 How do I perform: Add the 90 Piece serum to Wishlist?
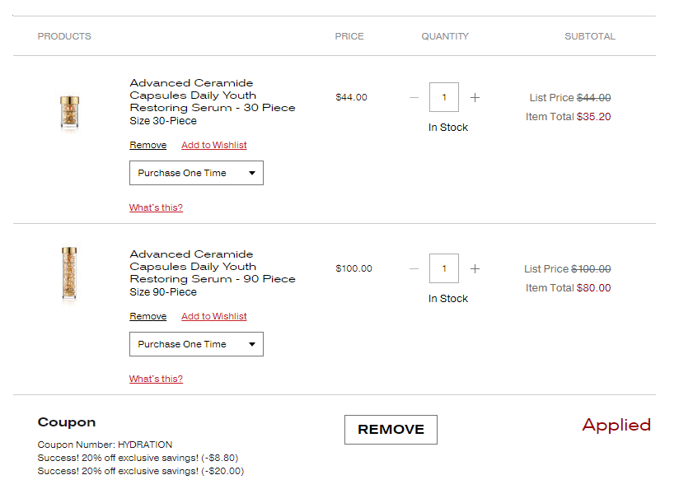pyautogui.click(x=214, y=316)
